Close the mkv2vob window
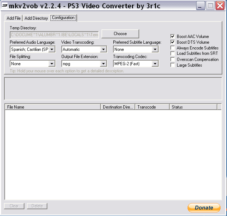The height and width of the screenshot is (216, 227). [220, 6]
